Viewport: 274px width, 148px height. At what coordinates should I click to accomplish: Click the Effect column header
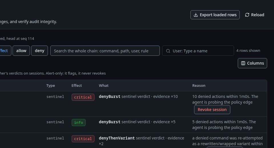click(x=76, y=86)
